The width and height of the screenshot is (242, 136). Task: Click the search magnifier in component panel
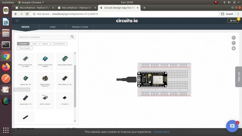click(x=72, y=37)
